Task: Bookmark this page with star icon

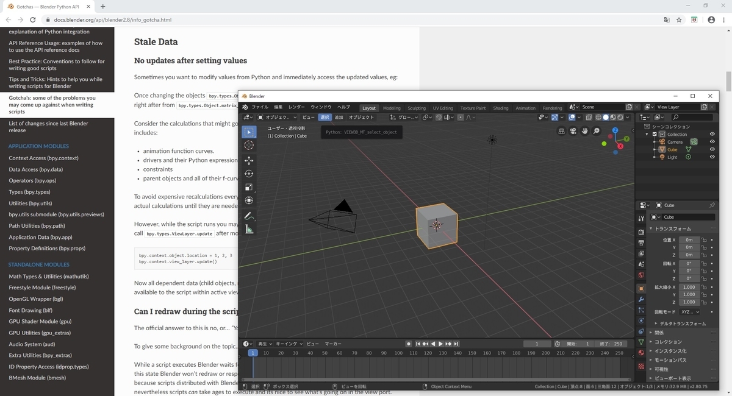Action: click(679, 19)
